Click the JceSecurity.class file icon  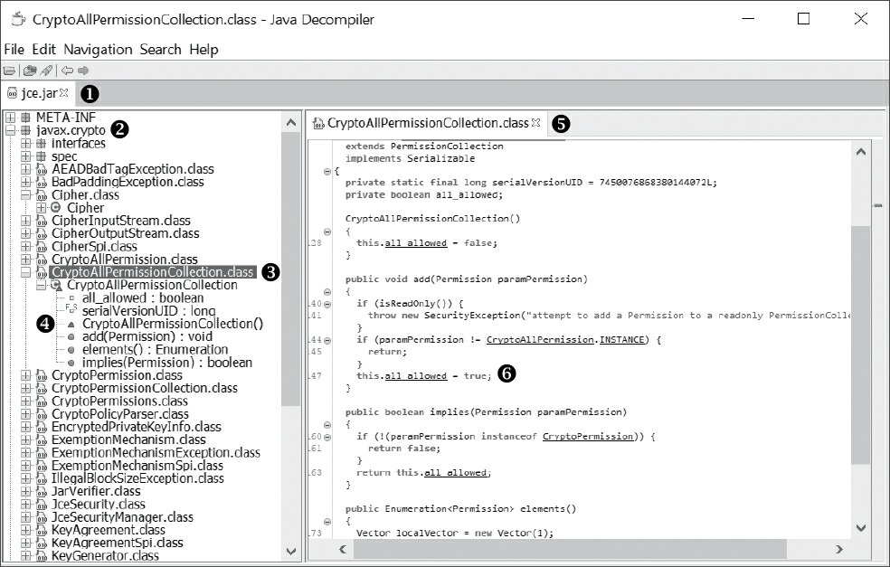click(42, 505)
